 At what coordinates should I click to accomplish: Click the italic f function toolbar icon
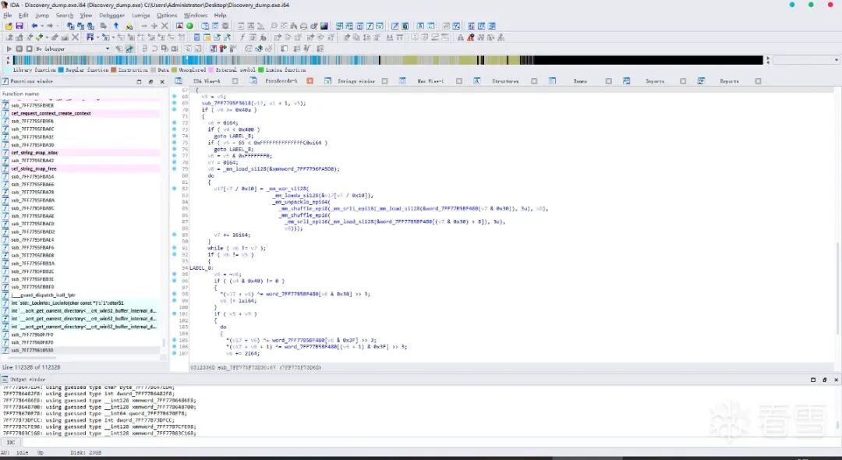tap(242, 37)
